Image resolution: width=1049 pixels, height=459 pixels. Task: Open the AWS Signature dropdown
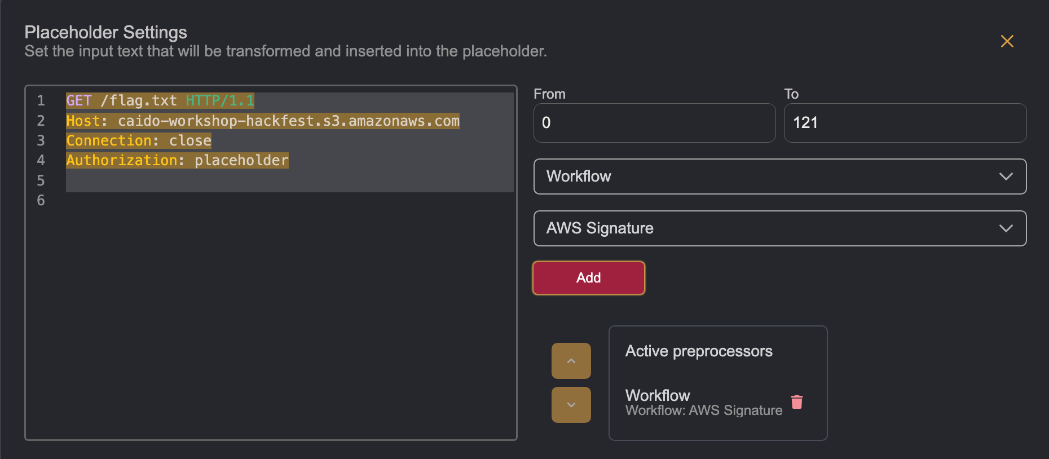(x=780, y=228)
